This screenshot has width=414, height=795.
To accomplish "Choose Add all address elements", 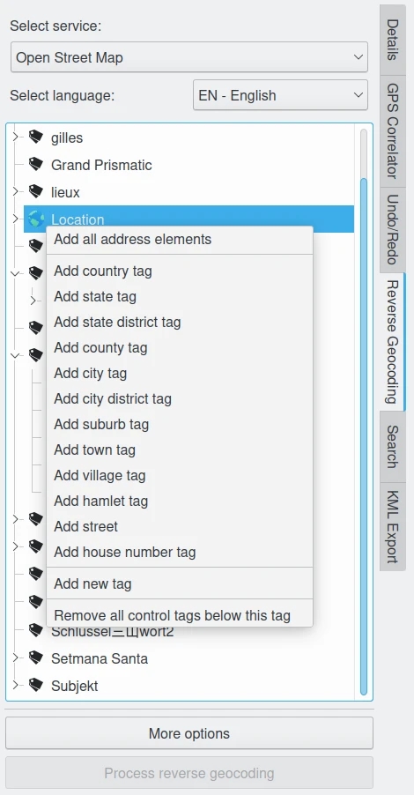I will pyautogui.click(x=133, y=240).
